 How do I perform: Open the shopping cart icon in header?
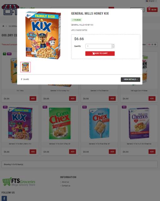pyautogui.click(x=152, y=10)
